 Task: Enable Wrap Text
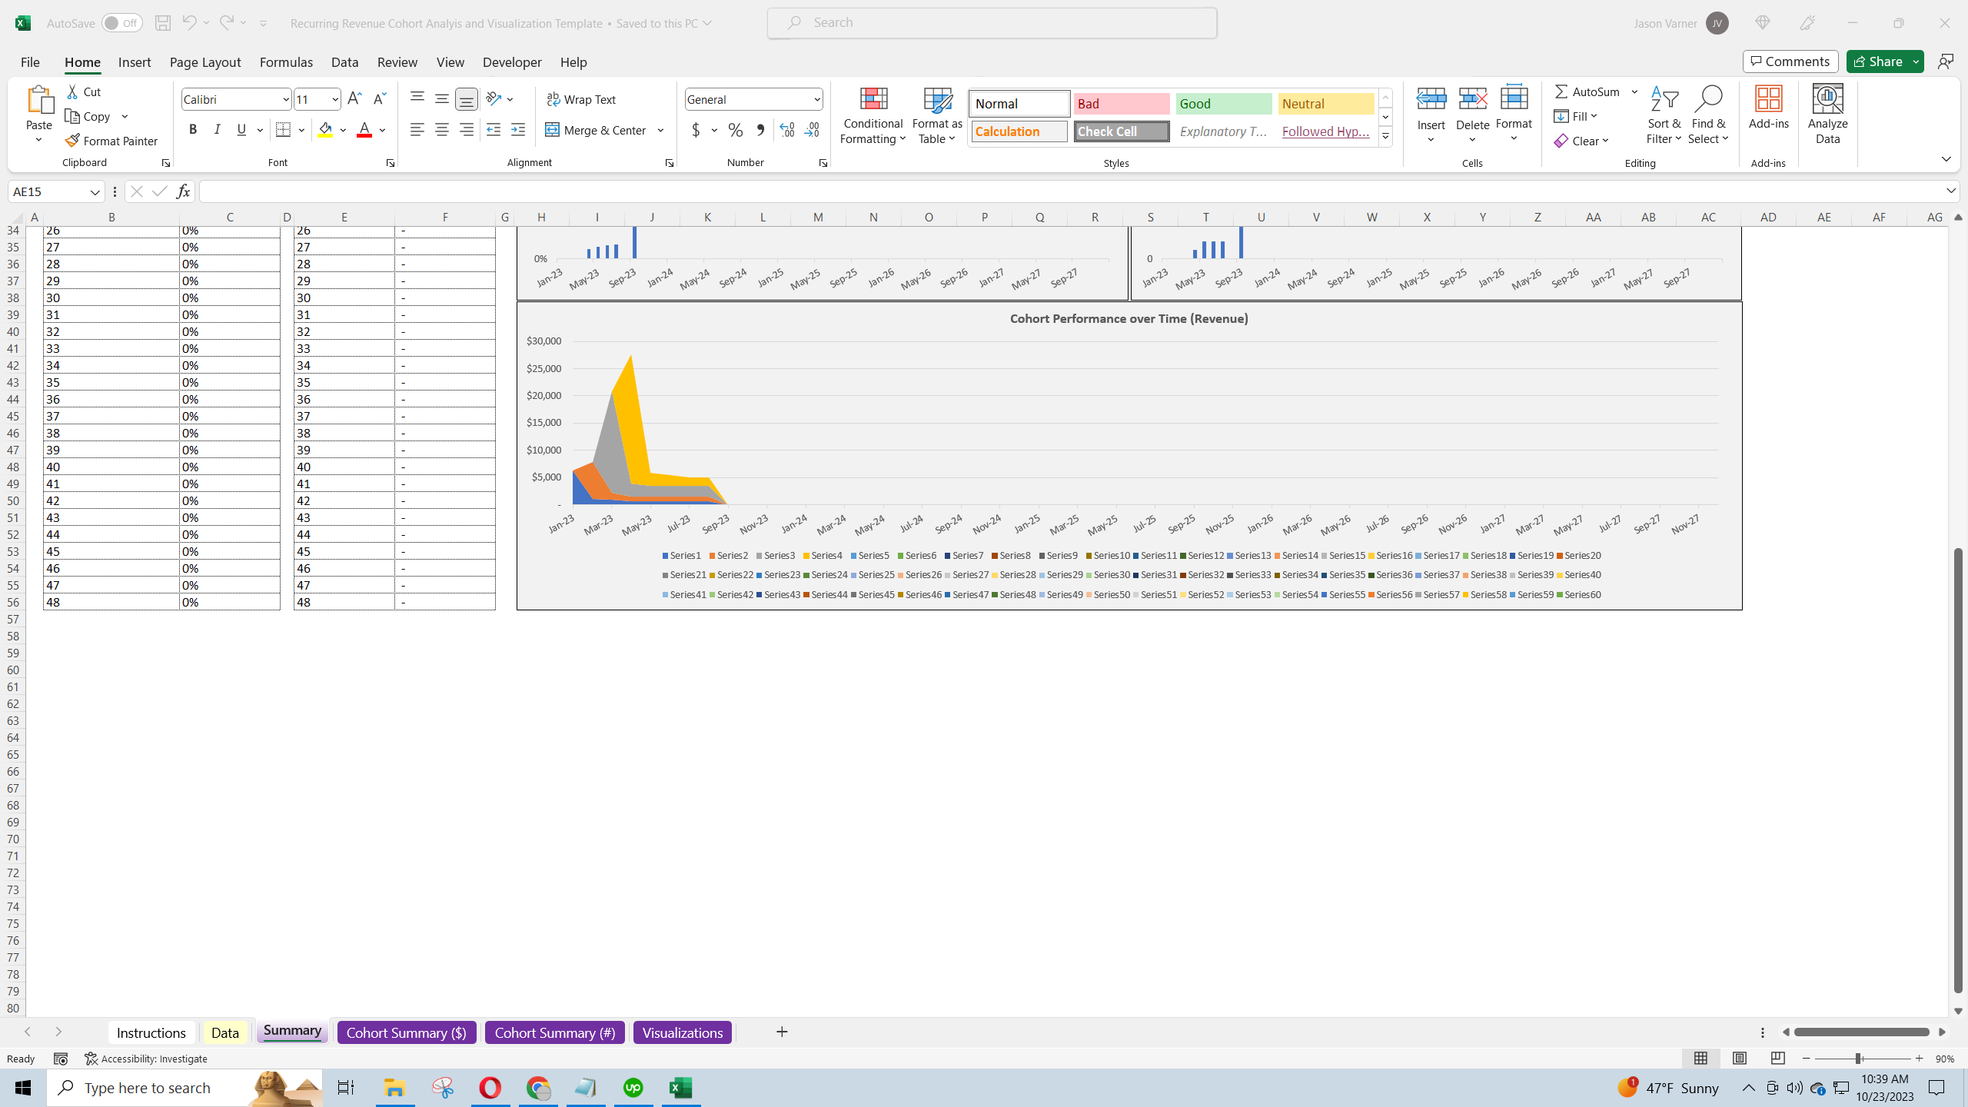(582, 98)
